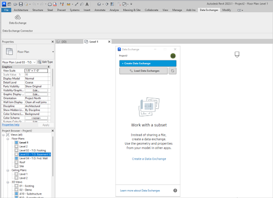Select the A10 - Substructure 3D view

coord(30,193)
